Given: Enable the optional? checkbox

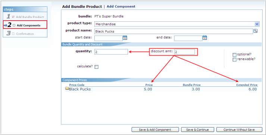Looking at the screenshot, I should pyautogui.click(x=234, y=55).
